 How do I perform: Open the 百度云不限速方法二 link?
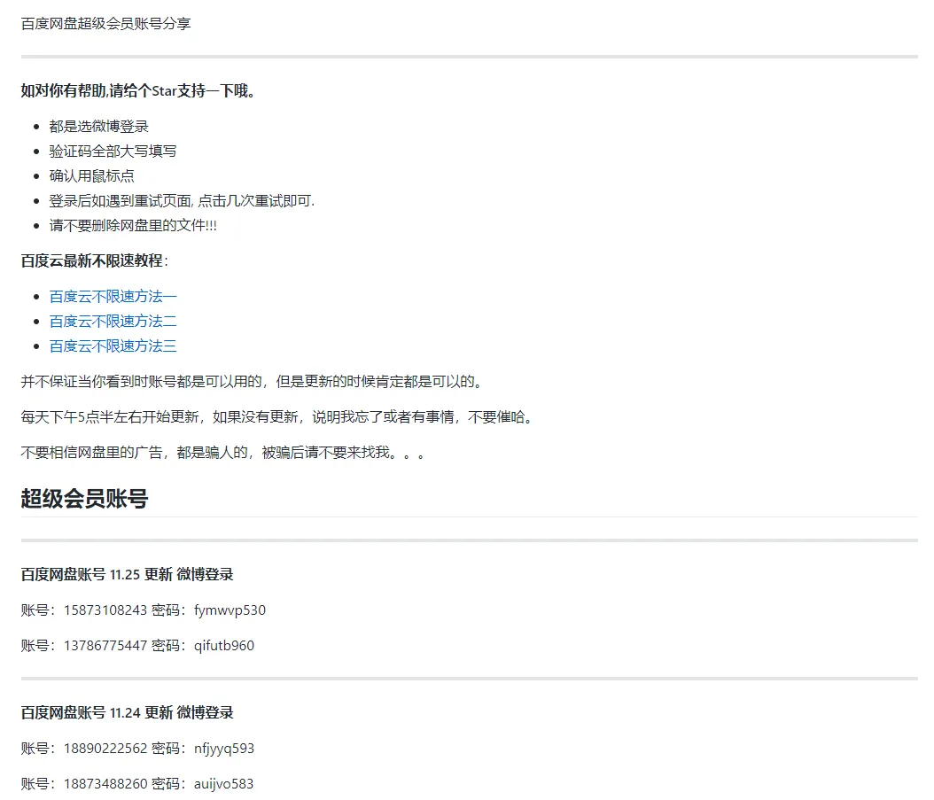coord(113,321)
